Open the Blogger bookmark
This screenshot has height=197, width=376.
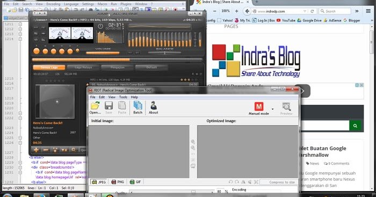[352, 20]
